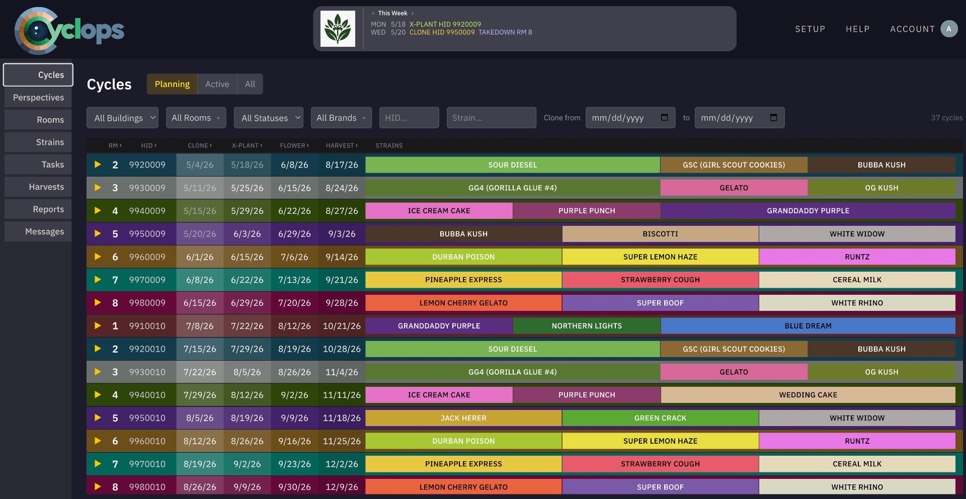Open Perspectives in the sidebar
966x499 pixels.
pos(38,98)
